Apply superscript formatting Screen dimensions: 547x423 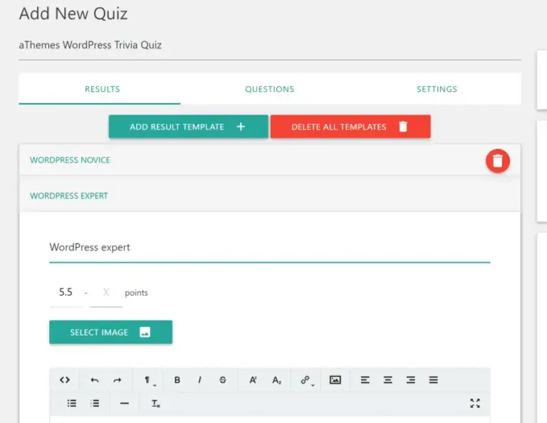pyautogui.click(x=253, y=380)
